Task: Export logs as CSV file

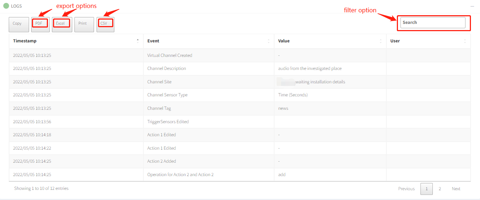Action: pos(105,24)
